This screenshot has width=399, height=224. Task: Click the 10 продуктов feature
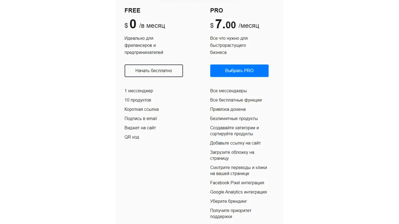tap(138, 100)
